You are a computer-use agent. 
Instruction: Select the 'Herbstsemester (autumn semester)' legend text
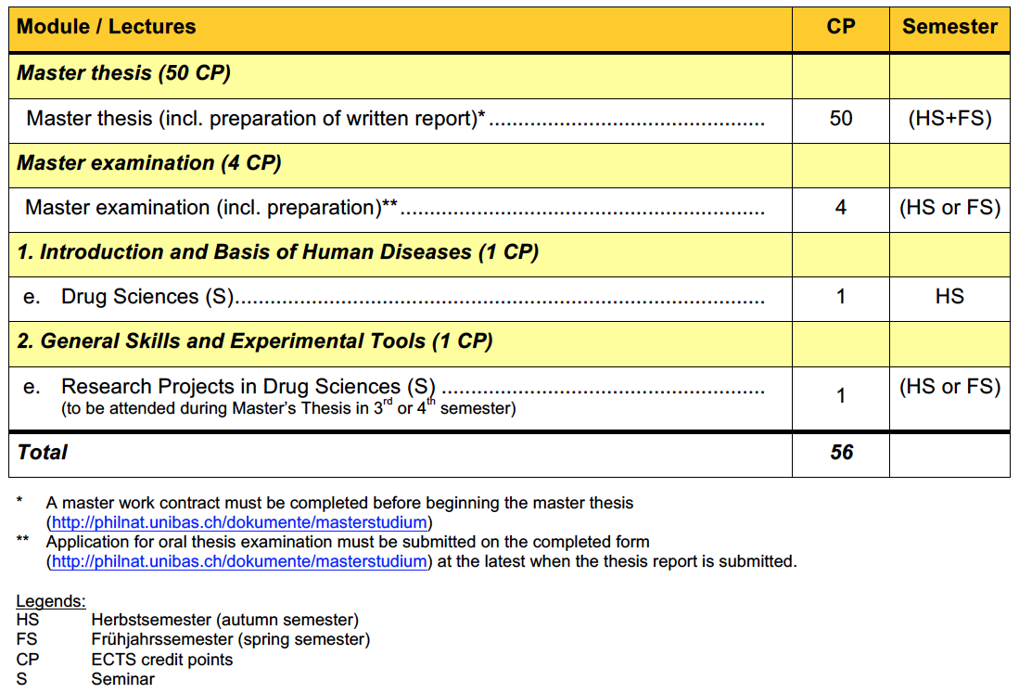coord(224,620)
